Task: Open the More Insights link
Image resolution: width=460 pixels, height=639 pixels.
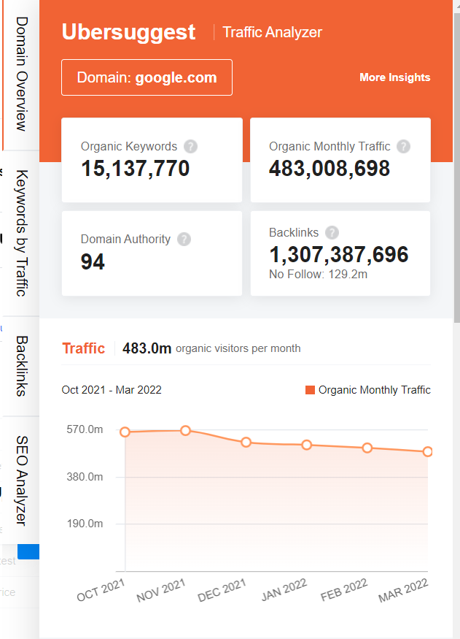Action: click(394, 77)
